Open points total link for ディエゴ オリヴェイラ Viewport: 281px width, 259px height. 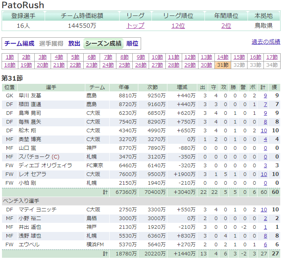(x=265, y=166)
